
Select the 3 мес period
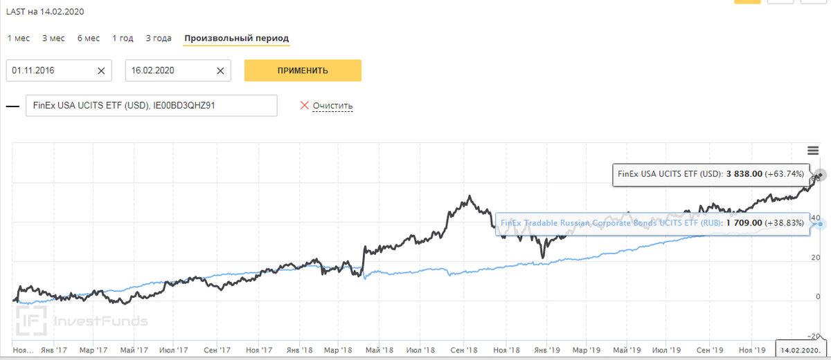[x=53, y=38]
